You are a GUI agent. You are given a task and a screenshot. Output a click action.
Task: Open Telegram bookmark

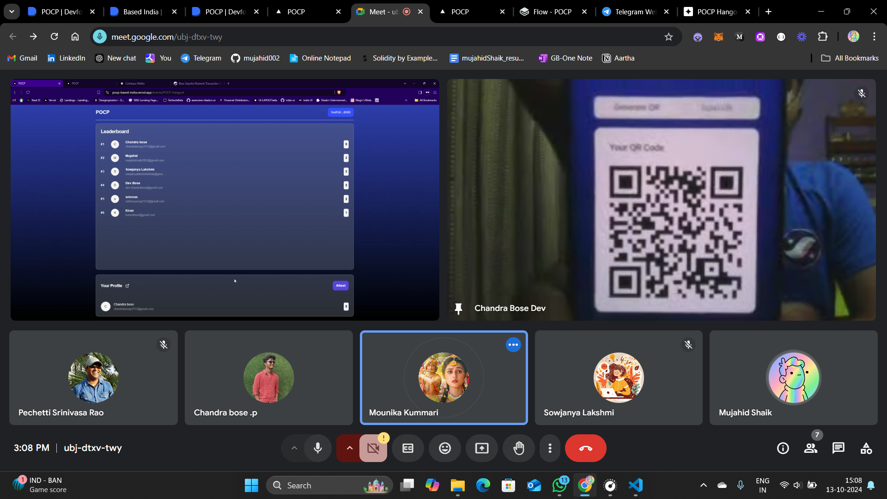point(201,58)
